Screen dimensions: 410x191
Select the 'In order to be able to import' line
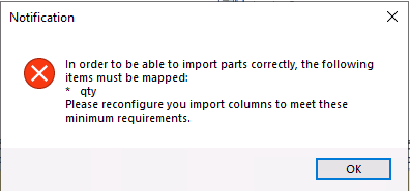click(219, 65)
